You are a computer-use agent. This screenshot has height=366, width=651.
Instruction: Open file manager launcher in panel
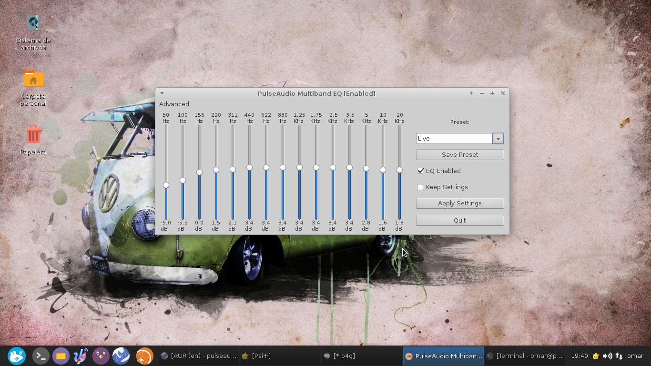[x=61, y=356]
